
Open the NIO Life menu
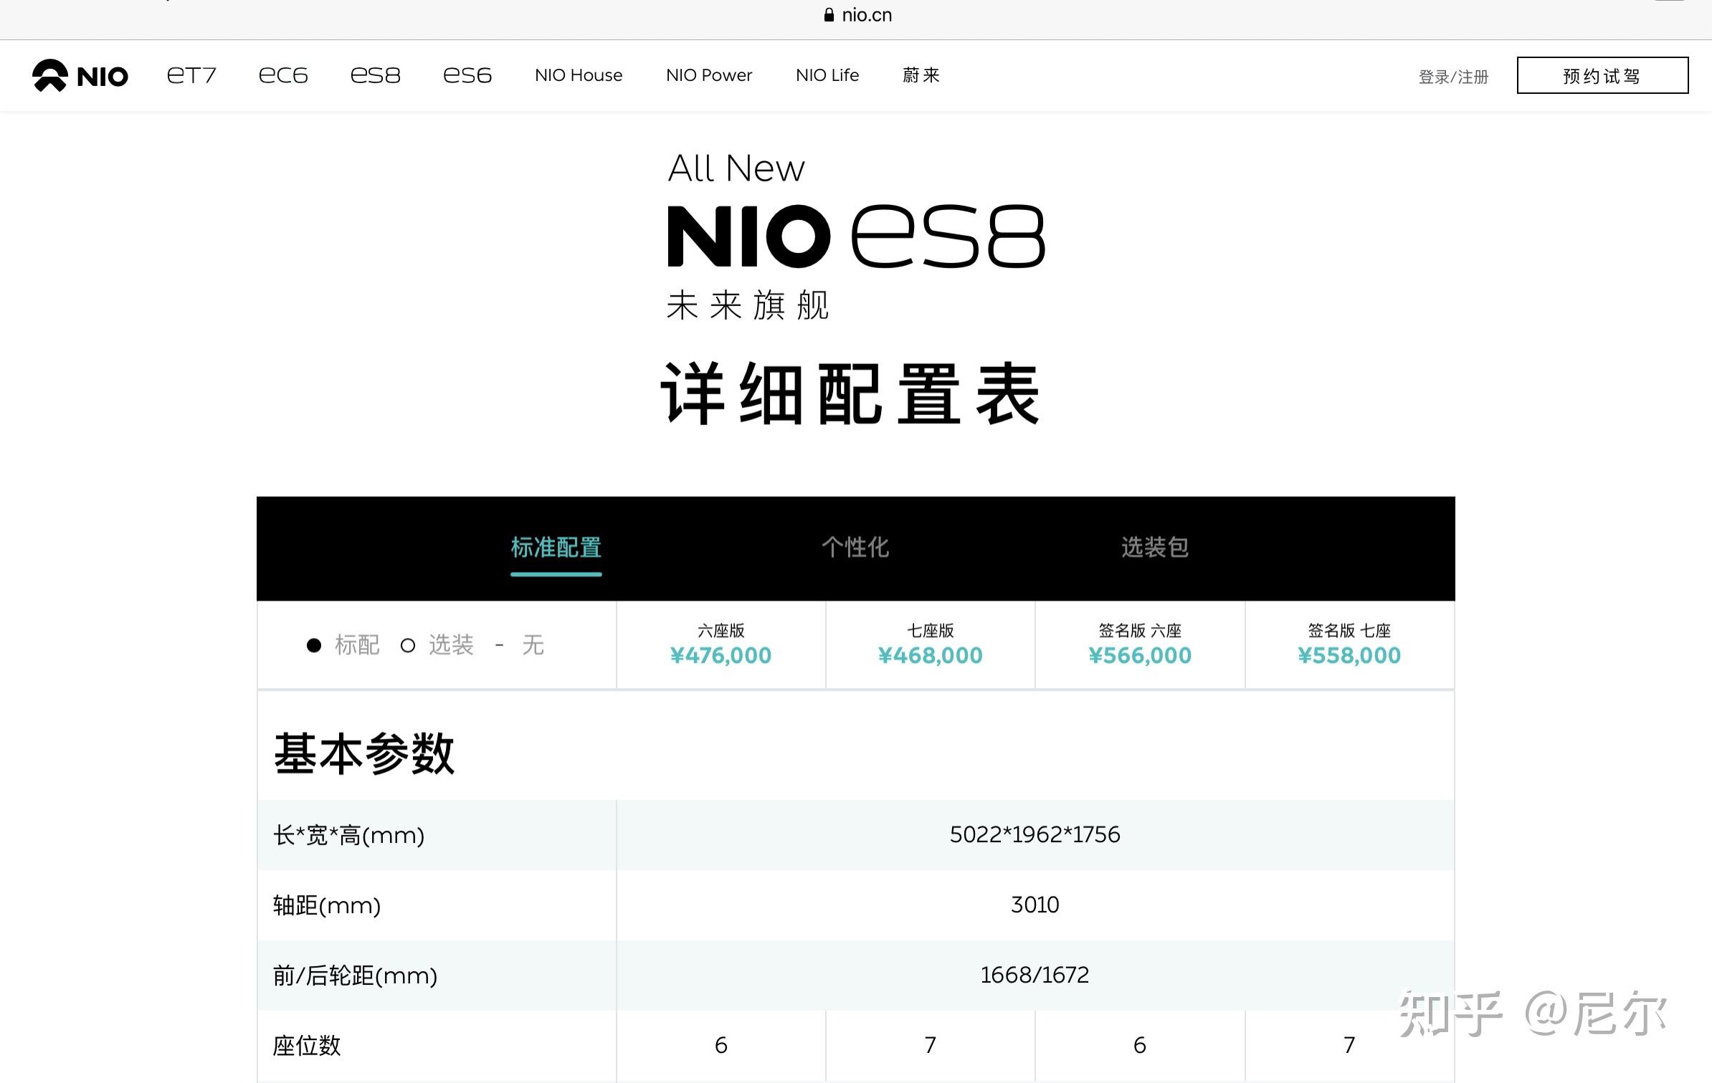pyautogui.click(x=827, y=75)
